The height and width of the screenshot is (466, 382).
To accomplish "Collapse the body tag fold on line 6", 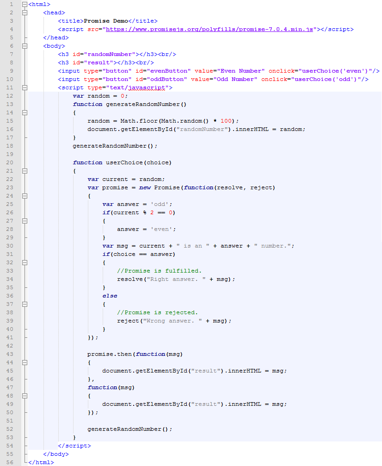I will (x=25, y=46).
